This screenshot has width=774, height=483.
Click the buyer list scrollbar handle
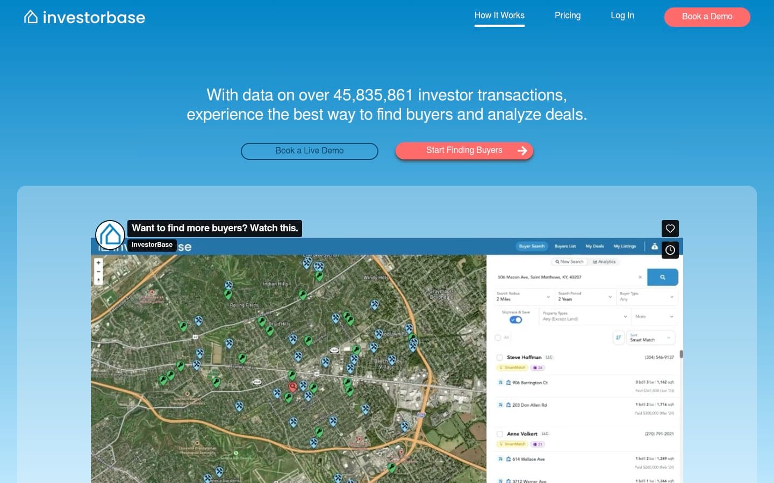click(x=682, y=354)
